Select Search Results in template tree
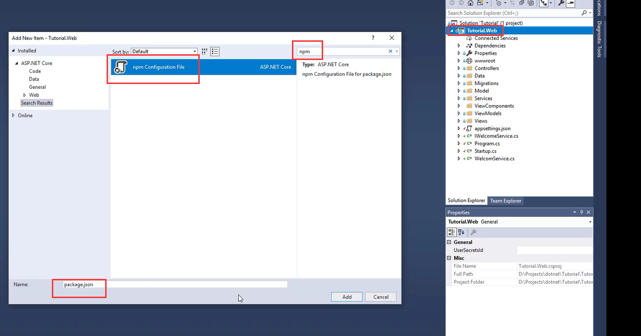Screen dimensions: 641x336 tap(36, 103)
